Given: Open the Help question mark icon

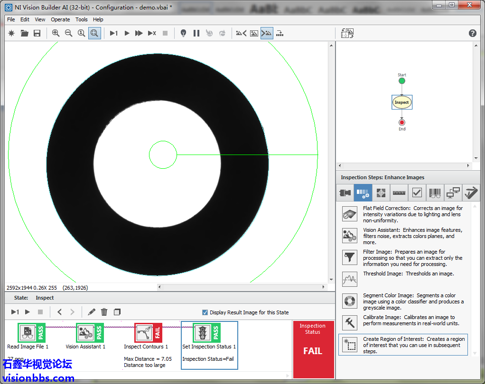Looking at the screenshot, I should coord(472,33).
